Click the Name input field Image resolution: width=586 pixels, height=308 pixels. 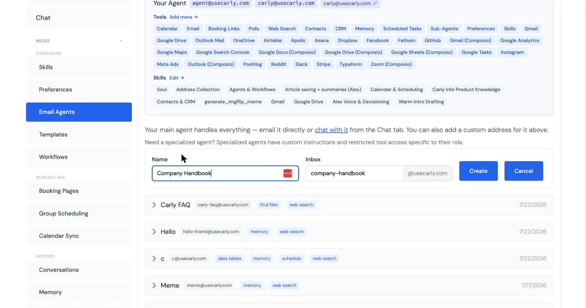click(x=225, y=173)
